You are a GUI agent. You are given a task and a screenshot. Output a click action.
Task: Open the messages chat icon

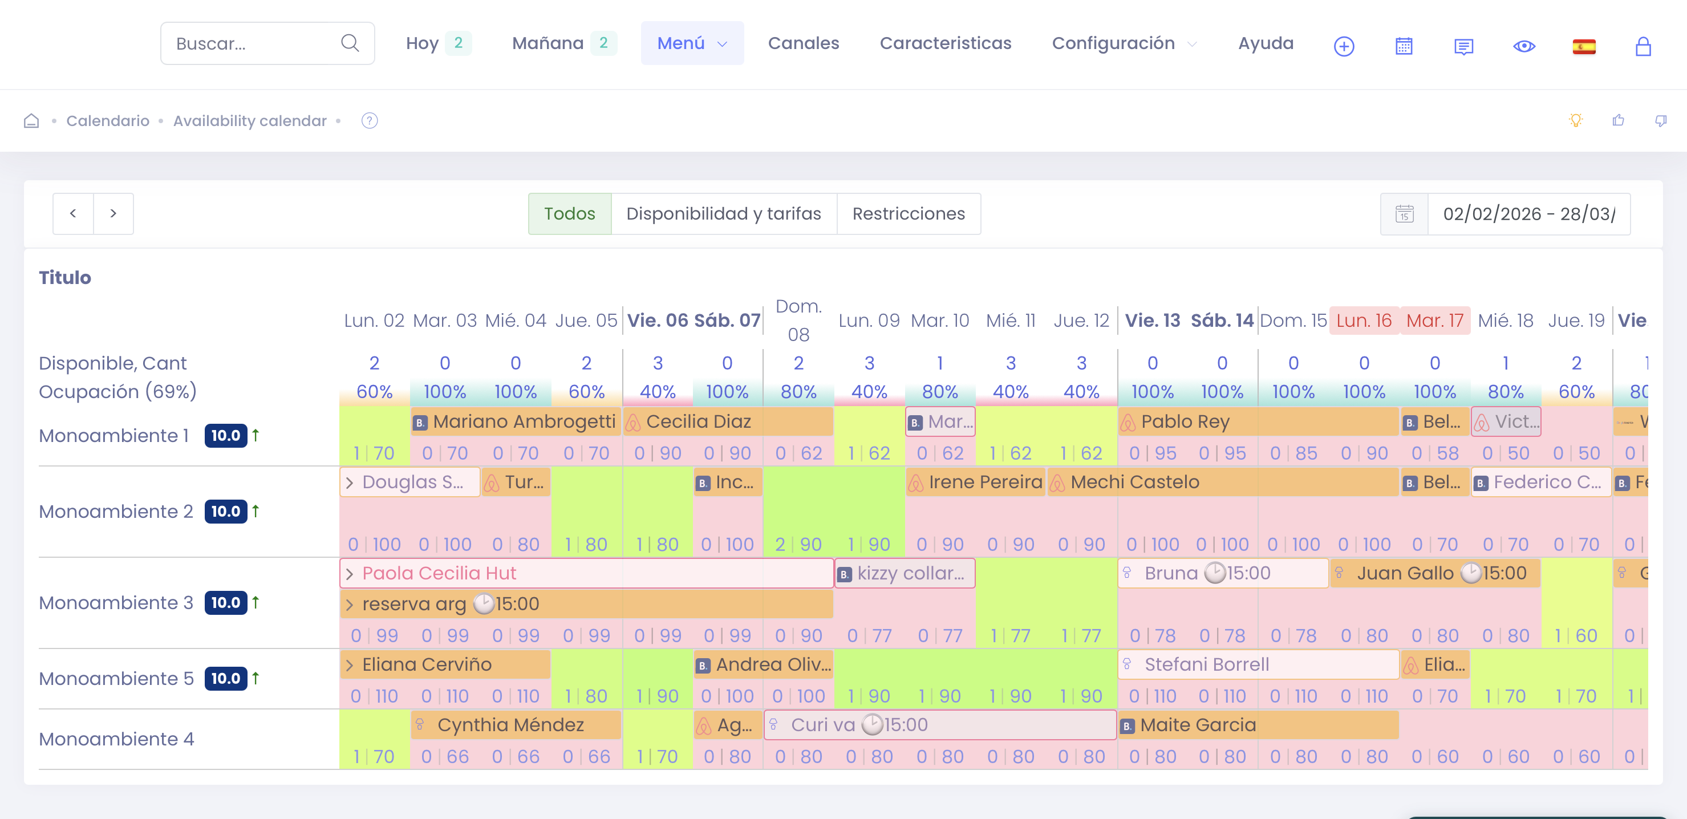coord(1463,46)
